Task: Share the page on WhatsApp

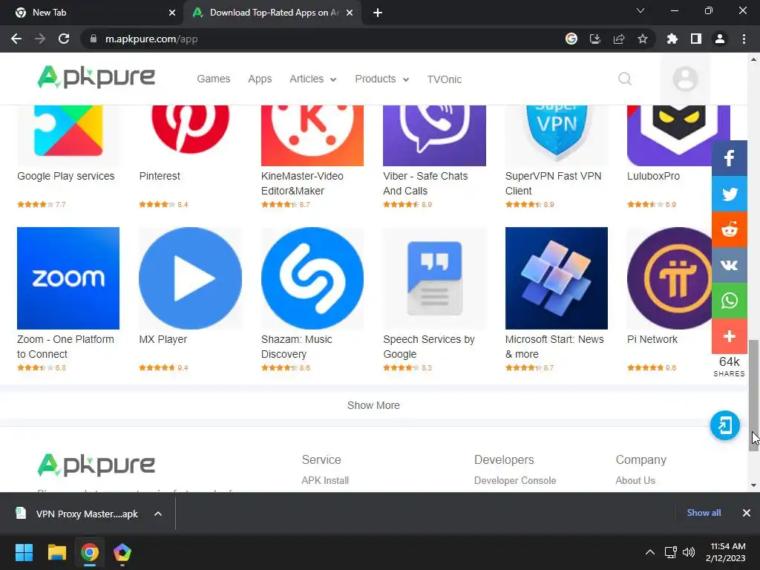Action: click(729, 301)
